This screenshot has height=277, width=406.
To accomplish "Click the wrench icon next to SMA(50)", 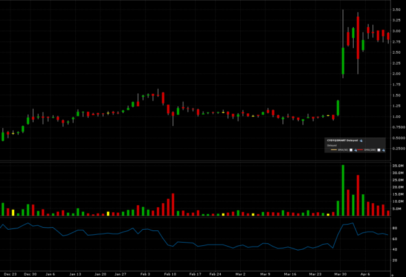I will pyautogui.click(x=356, y=150).
